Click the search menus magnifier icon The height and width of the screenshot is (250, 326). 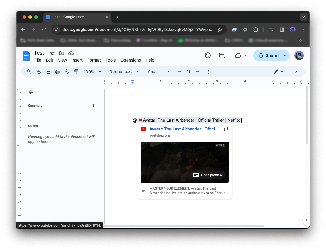pyautogui.click(x=29, y=72)
